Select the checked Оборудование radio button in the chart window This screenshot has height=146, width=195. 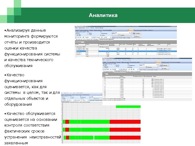tap(83, 97)
